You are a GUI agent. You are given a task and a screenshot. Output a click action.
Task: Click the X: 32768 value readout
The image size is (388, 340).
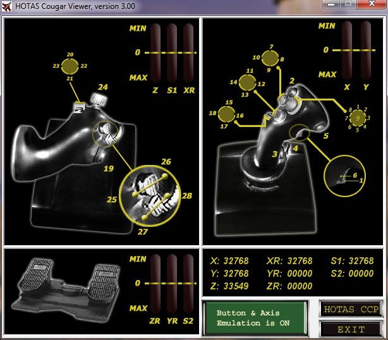pos(229,261)
